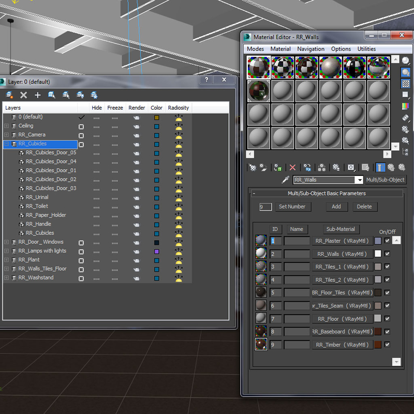Viewport: 414px width, 414px height.
Task: Open the RR_Floor (VRayMtl) sub-material button
Action: [342, 319]
